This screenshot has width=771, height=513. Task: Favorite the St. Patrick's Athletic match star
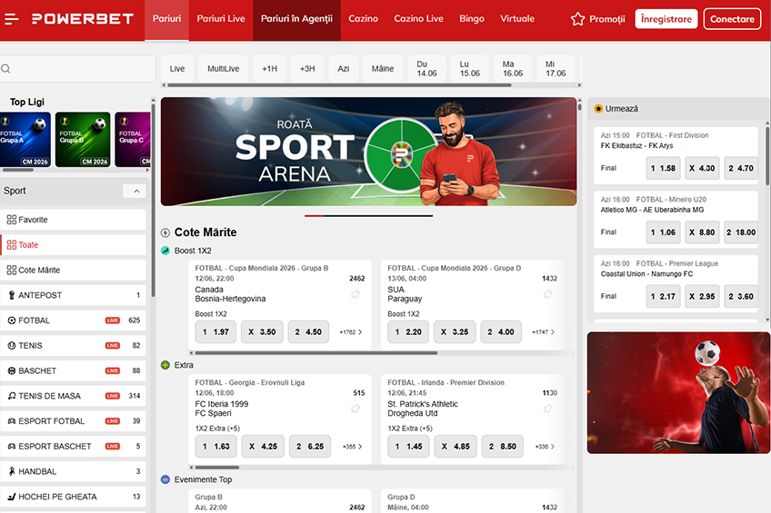tap(547, 409)
